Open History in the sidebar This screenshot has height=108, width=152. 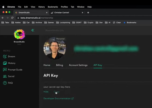click(9, 63)
